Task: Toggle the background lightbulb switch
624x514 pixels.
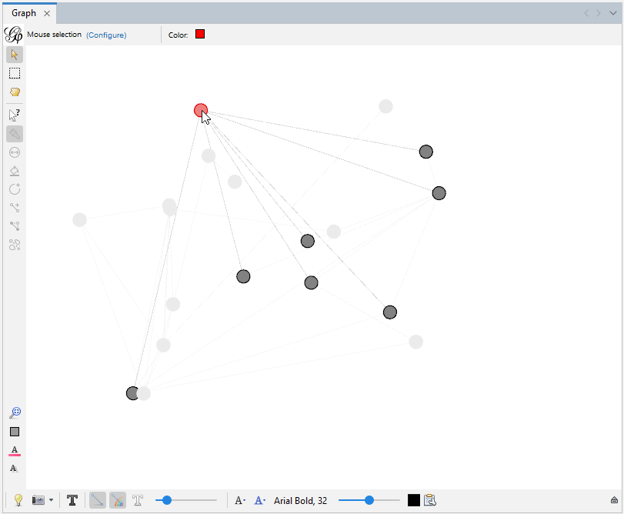Action: [x=17, y=500]
